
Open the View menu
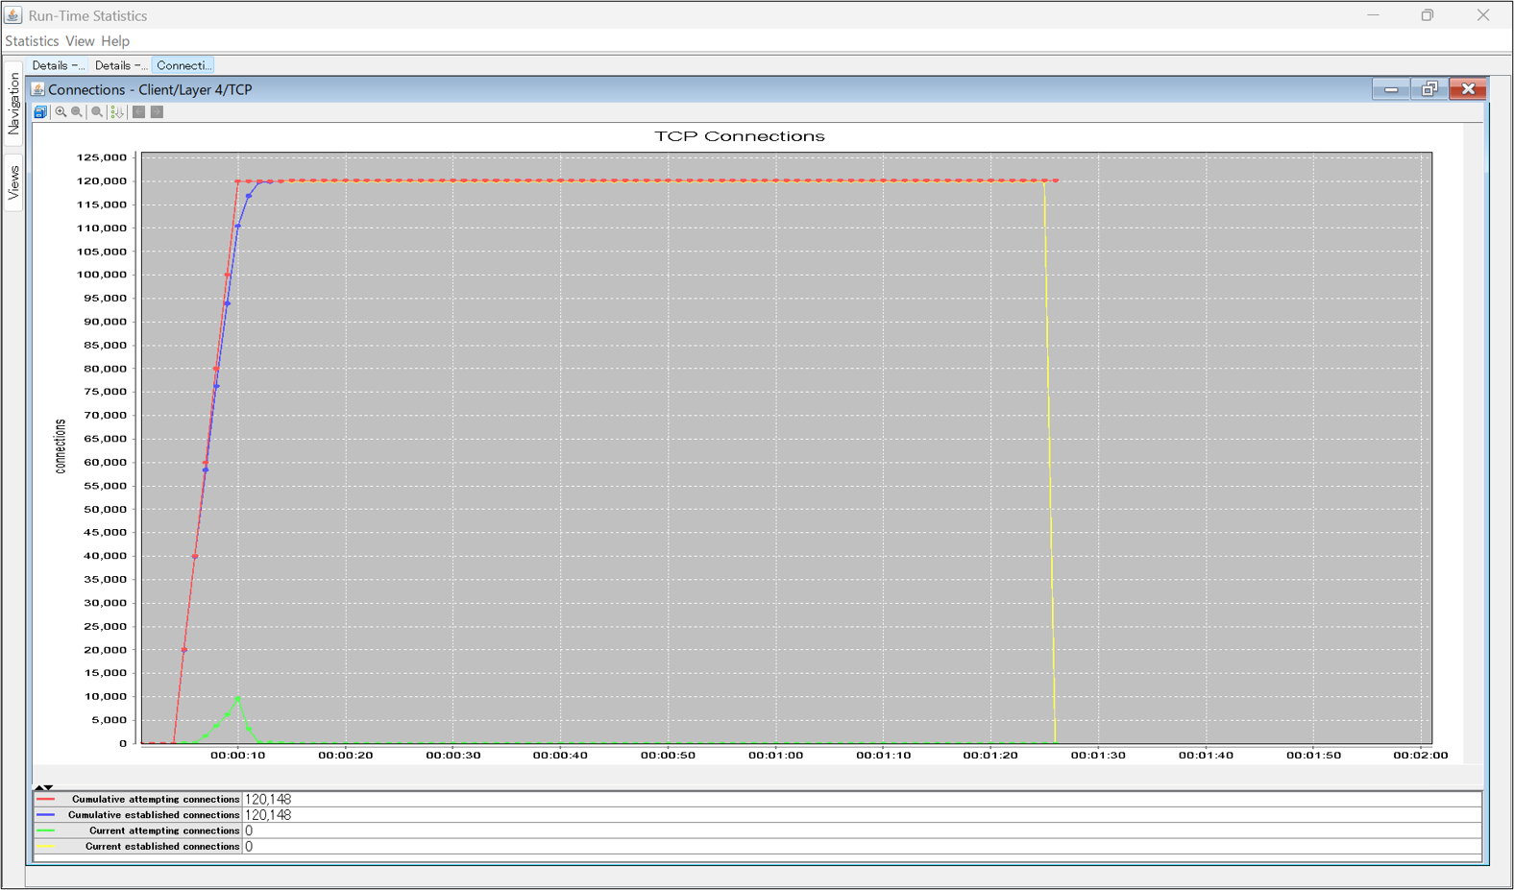pos(80,41)
